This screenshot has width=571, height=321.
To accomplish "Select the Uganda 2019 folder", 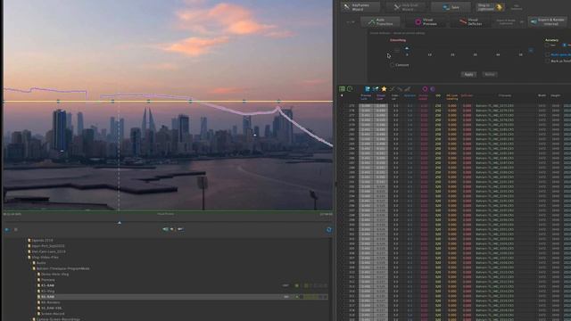I will point(42,241).
